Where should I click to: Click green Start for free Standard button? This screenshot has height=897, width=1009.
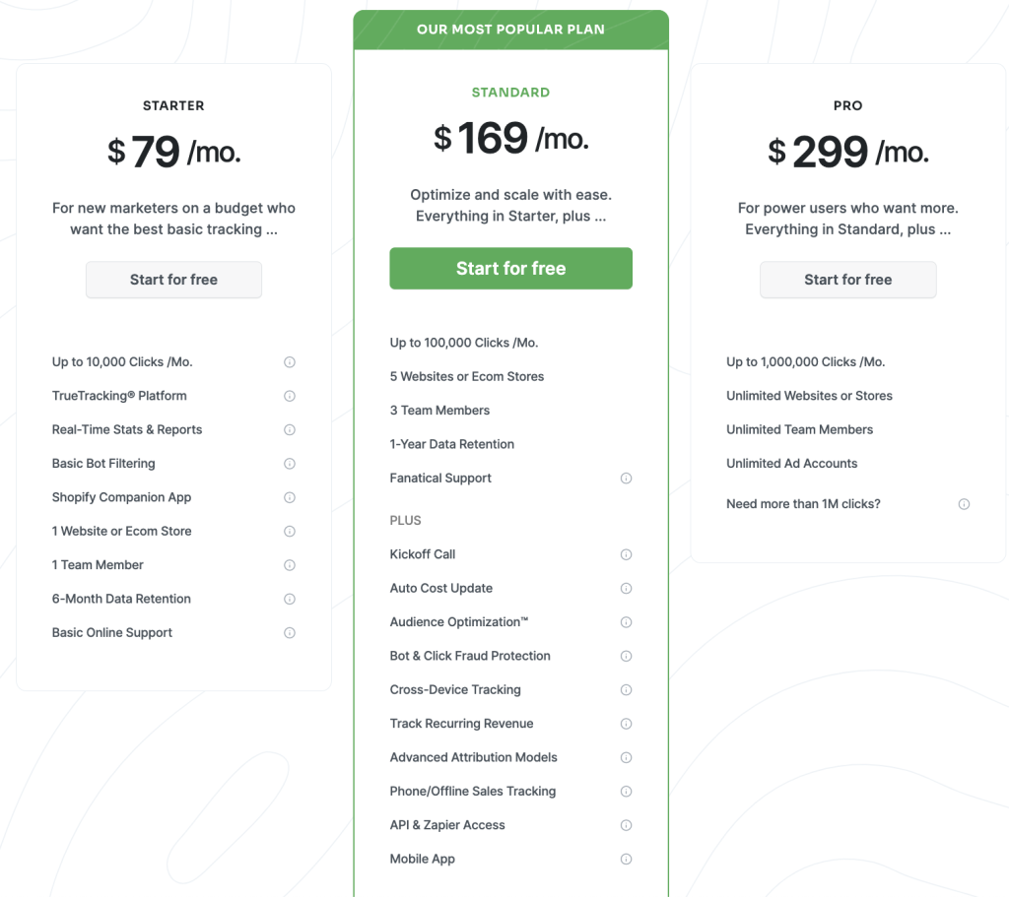tap(510, 269)
